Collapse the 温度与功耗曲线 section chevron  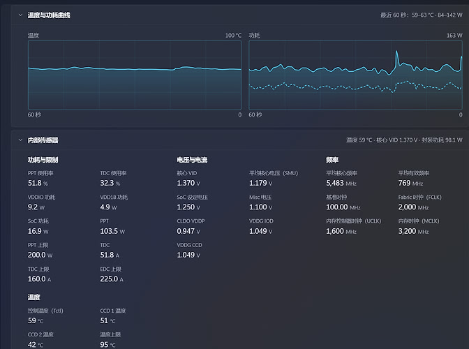20,15
